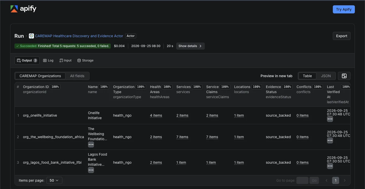Open 2 items Services for Onelife row
The image size is (365, 189).
(x=182, y=115)
